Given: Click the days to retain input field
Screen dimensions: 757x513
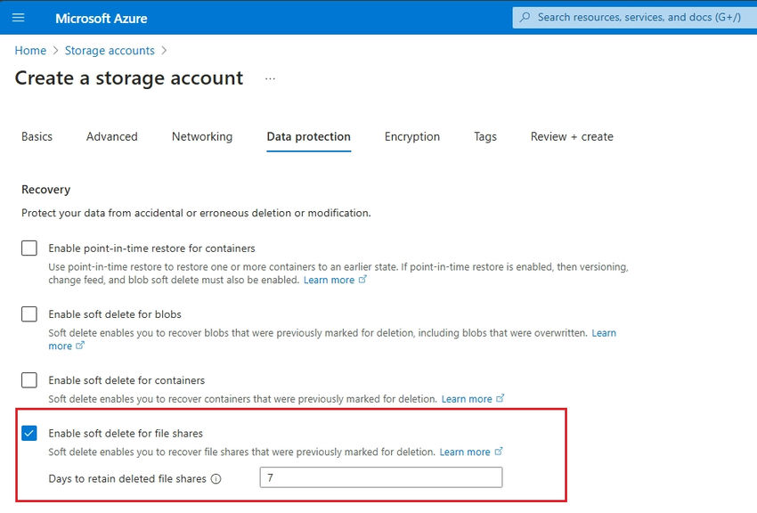Looking at the screenshot, I should coord(380,478).
